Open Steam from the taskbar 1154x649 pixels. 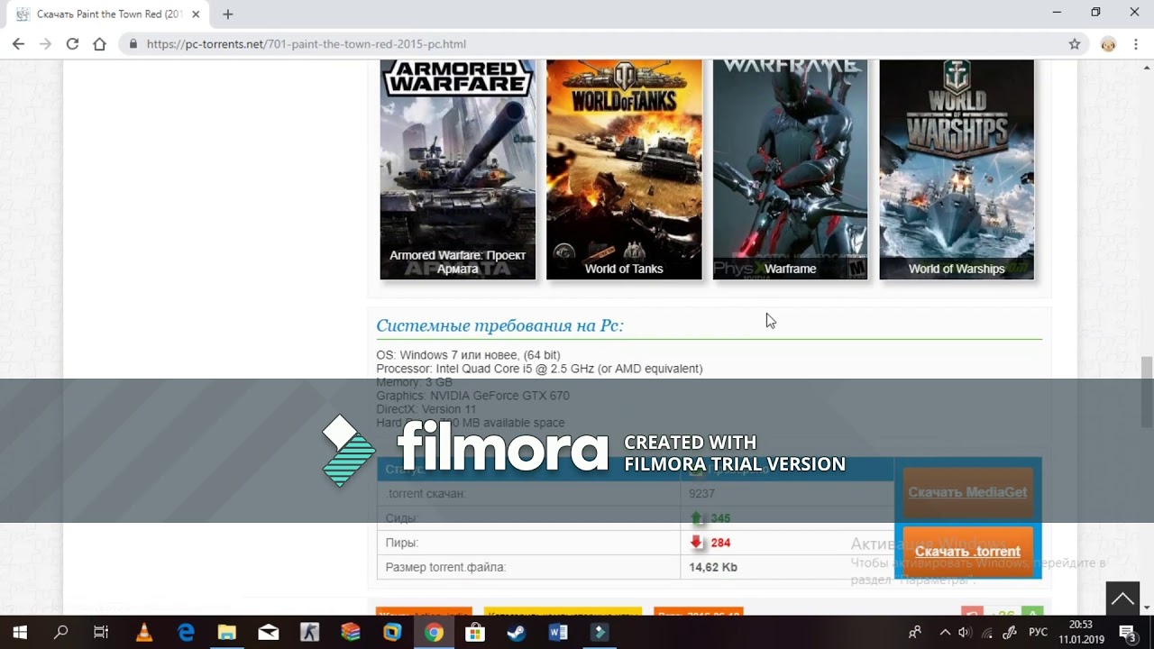coord(517,633)
